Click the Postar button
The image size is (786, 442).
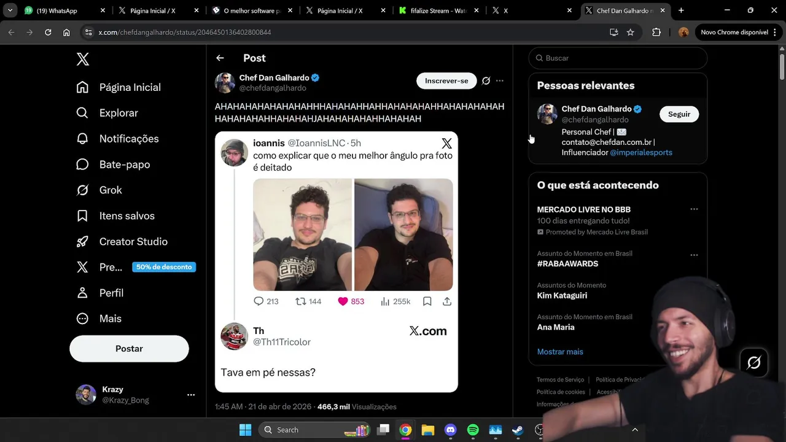click(129, 349)
